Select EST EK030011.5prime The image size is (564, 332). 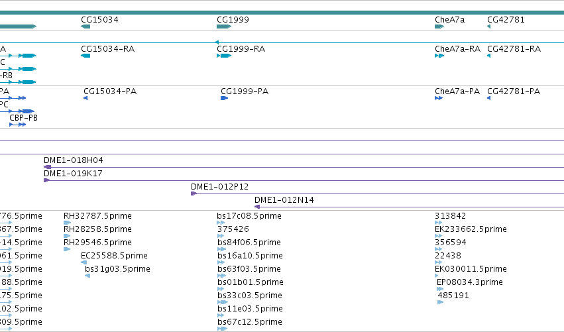(x=471, y=270)
